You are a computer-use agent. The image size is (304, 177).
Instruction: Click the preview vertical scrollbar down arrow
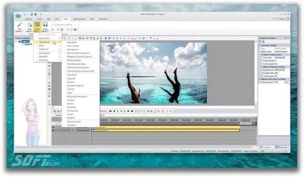[x=256, y=104]
